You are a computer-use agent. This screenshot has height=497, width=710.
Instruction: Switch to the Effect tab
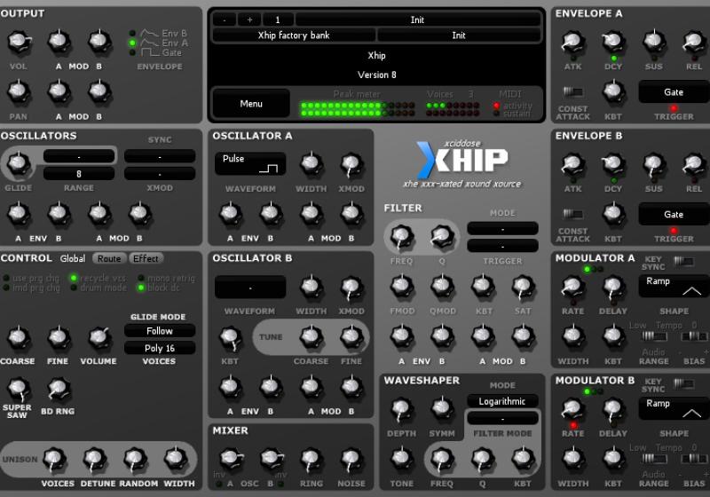[x=146, y=259]
